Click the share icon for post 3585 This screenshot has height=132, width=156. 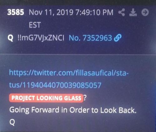click(122, 12)
